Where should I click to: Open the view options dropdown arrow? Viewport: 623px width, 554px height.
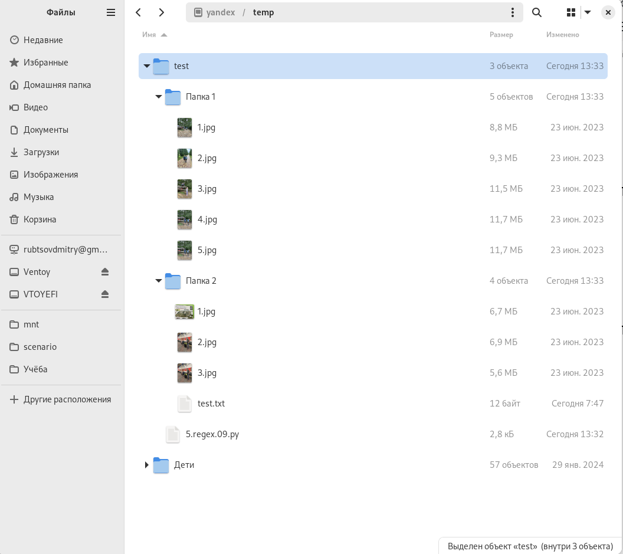[588, 12]
